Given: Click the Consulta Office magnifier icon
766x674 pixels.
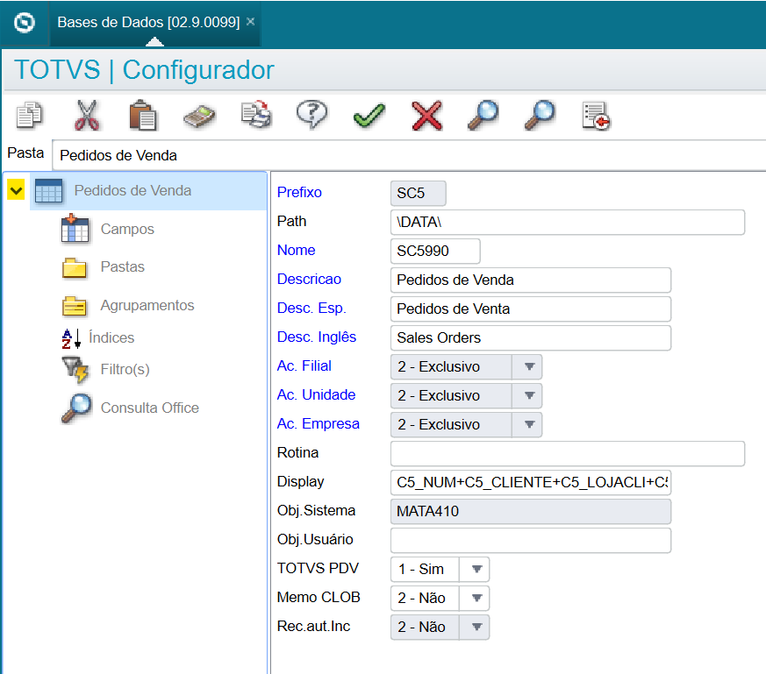Looking at the screenshot, I should [76, 408].
